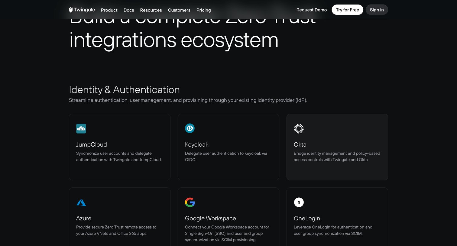Click the OneLogin circle icon
Screen dimensions: 457x246
299,202
